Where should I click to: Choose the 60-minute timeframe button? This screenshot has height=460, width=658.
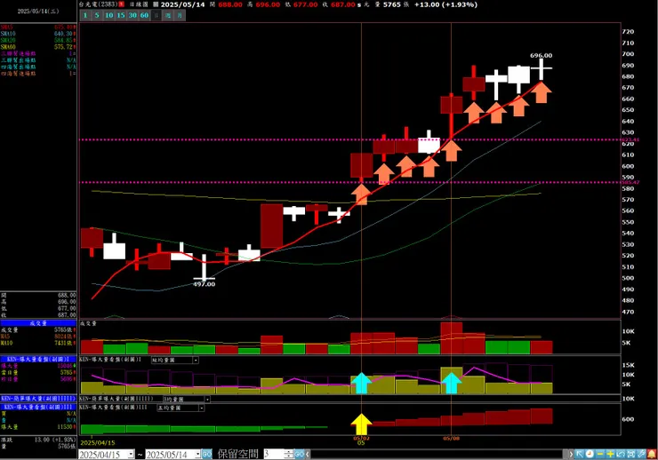click(144, 15)
